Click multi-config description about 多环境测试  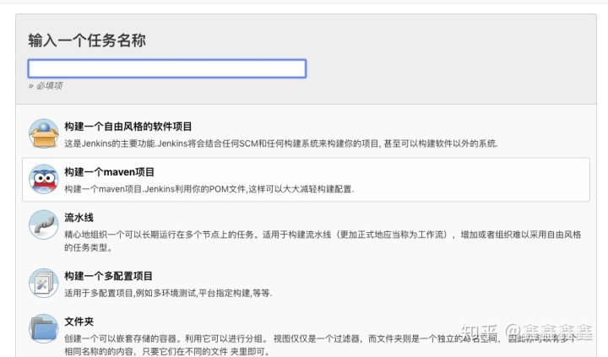(x=168, y=293)
